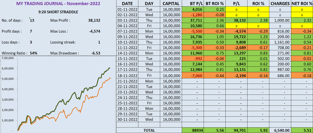Screen dimensions: 313x133
Task: Select the DATE column header
Action: click(x=127, y=4)
